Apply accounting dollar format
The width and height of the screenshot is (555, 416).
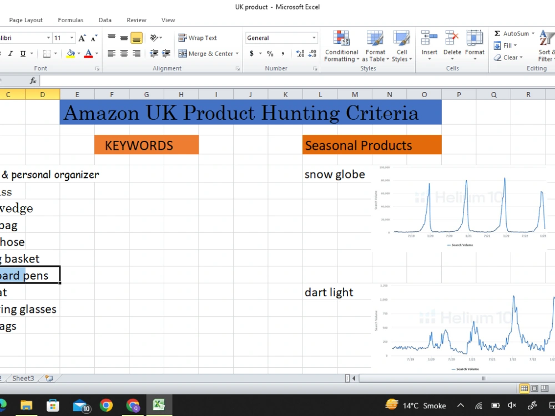pyautogui.click(x=251, y=54)
